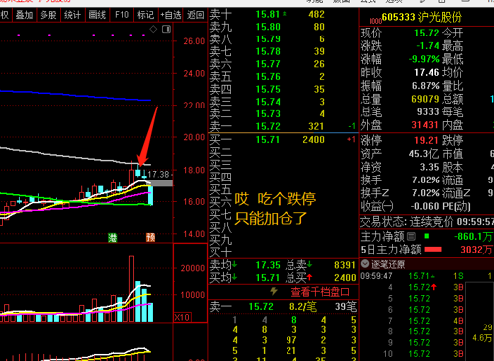This screenshot has width=494, height=361.
Task: Click the 卖十 price 15.81
Action: click(268, 14)
